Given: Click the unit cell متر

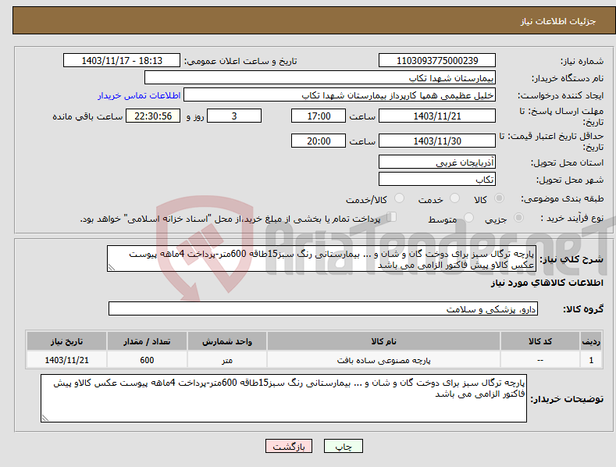Looking at the screenshot, I should pyautogui.click(x=227, y=360).
